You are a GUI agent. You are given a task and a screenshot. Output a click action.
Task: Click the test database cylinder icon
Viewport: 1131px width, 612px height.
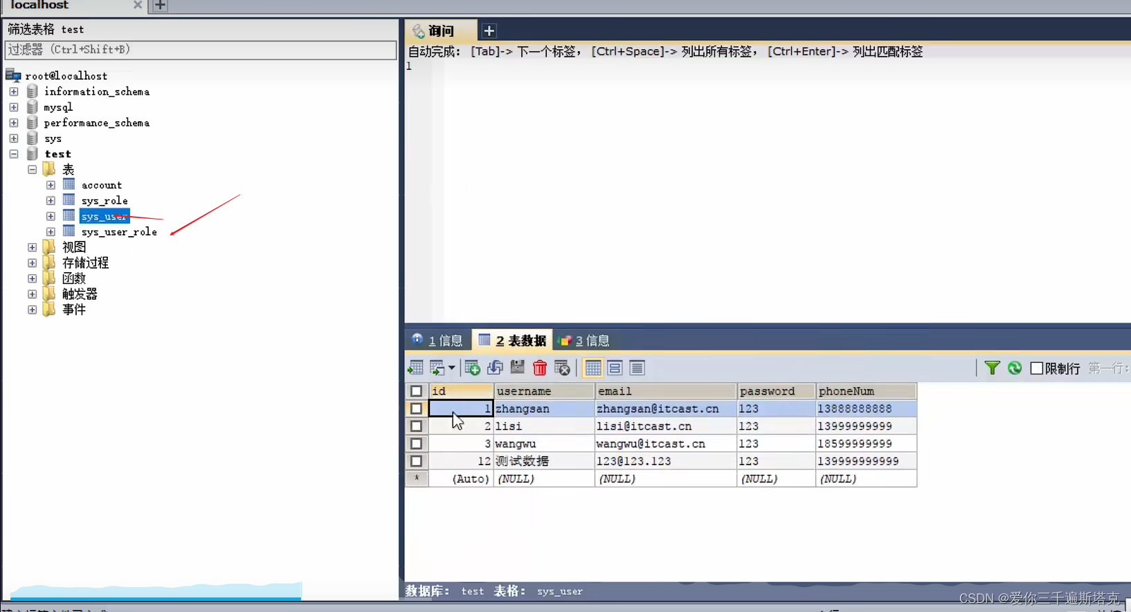(x=32, y=154)
